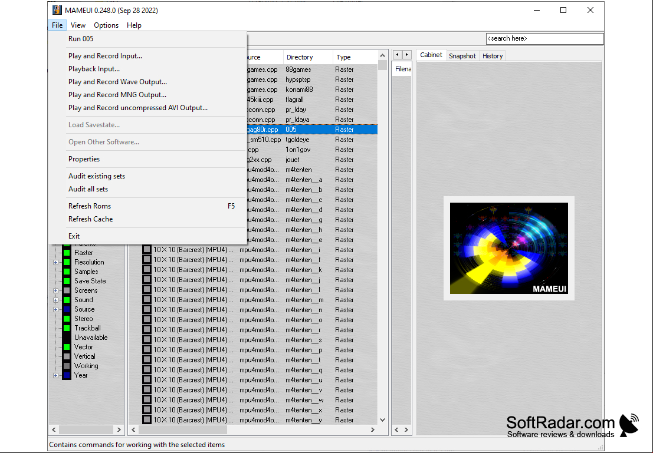Click the folder tree horizontal scrollbar right arrow
Viewport: 653px width, 453px height.
119,429
